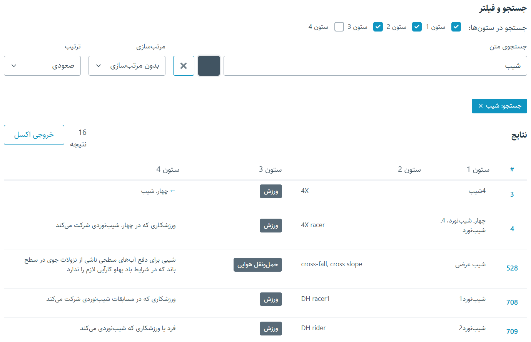This screenshot has height=342, width=531.
Task: Uncheck the ستون 1 checkbox
Action: (456, 27)
